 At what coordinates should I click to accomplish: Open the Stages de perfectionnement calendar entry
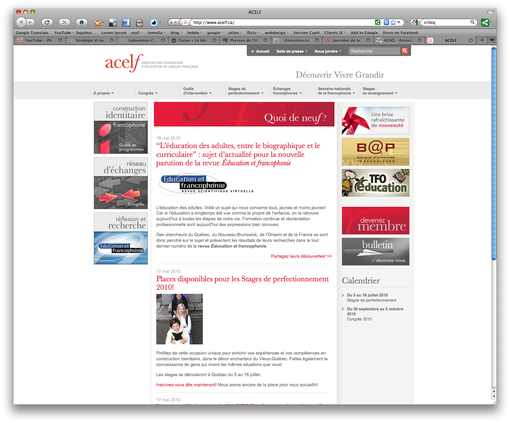371,298
